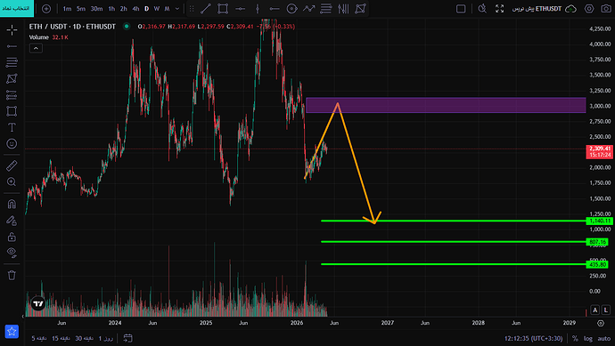Viewport: 615px width, 346px height.
Task: Open the go to date calendar icon
Action: tap(127, 338)
